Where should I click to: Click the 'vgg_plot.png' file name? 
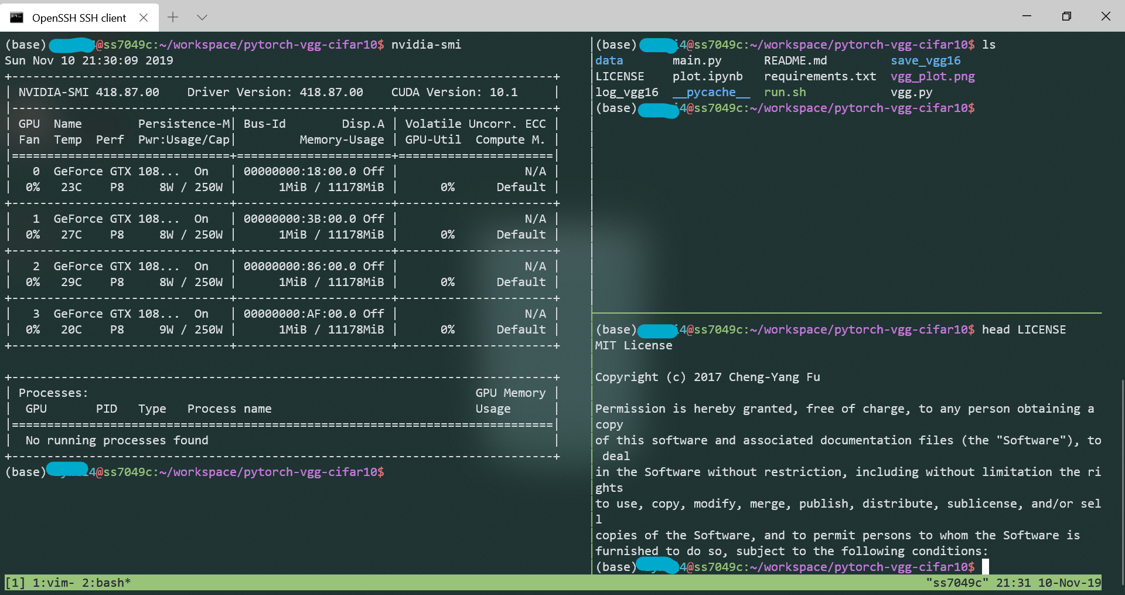tap(932, 76)
